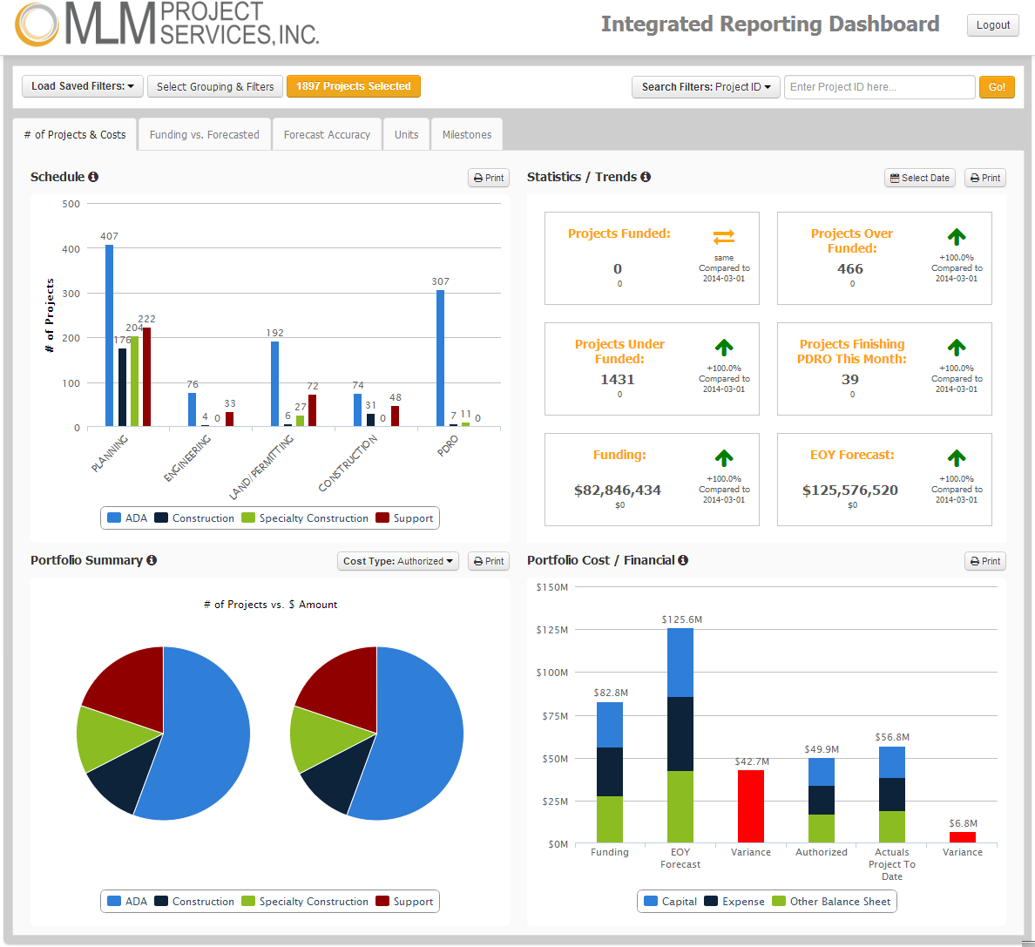Hide the Capital series in the financial legend
Screen dimensions: 1035x947
(670, 902)
